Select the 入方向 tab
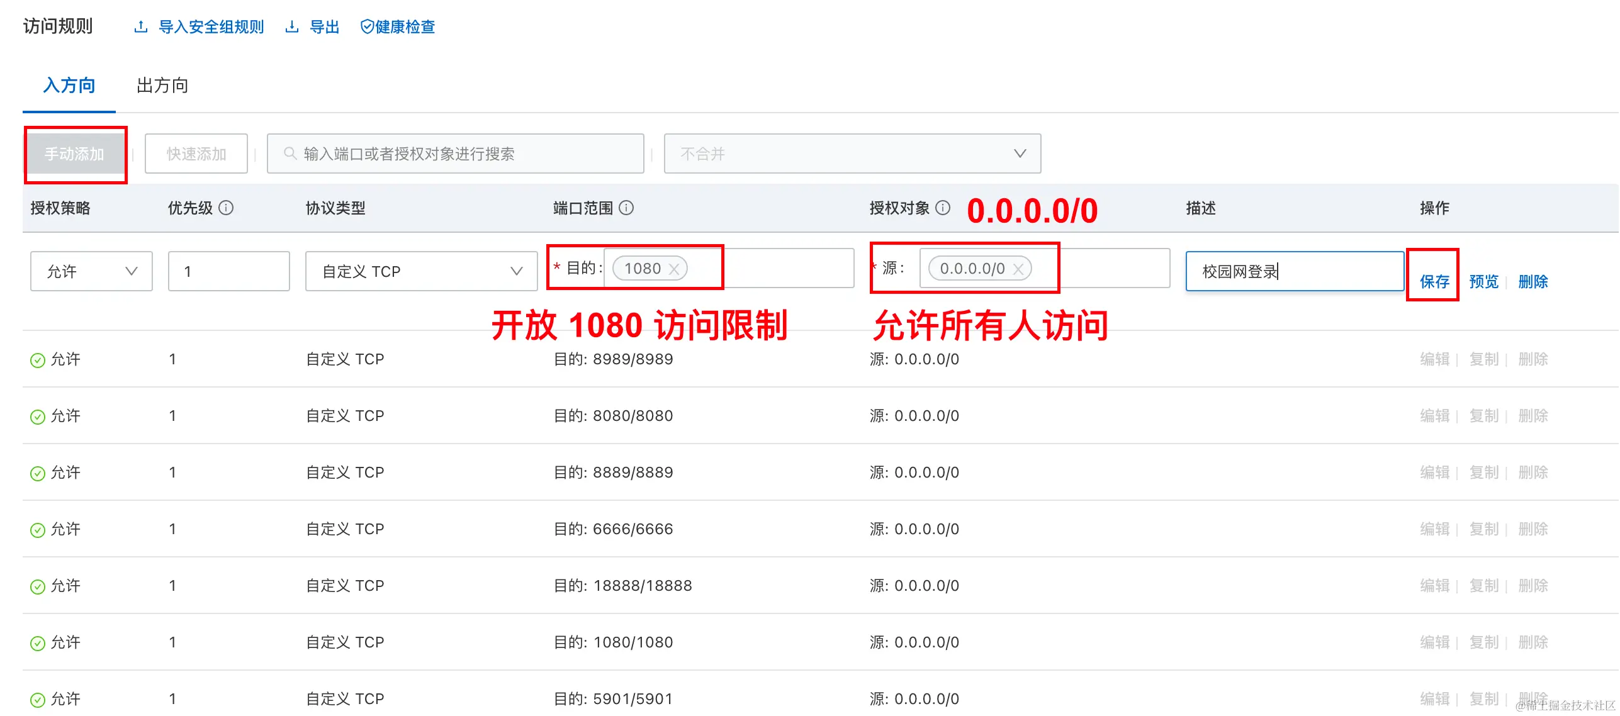 69,85
